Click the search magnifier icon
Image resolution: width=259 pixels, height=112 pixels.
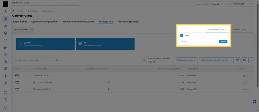pyautogui.click(x=57, y=60)
